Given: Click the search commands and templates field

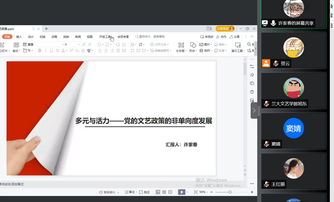Looking at the screenshot, I should pyautogui.click(x=150, y=37).
